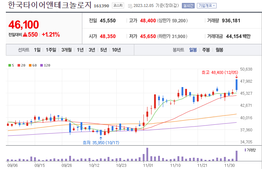Select the 3년 line chart tab
The width and height of the screenshot is (262, 169).
click(92, 50)
